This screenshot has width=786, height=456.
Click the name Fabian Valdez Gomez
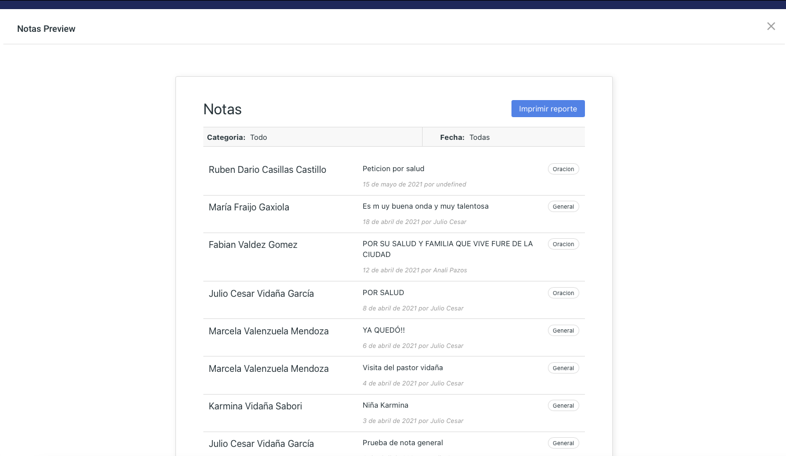253,244
